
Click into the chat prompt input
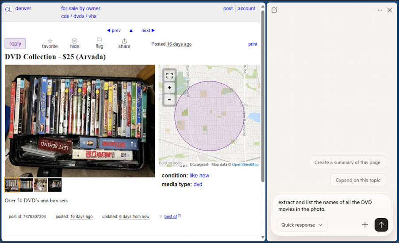point(331,206)
